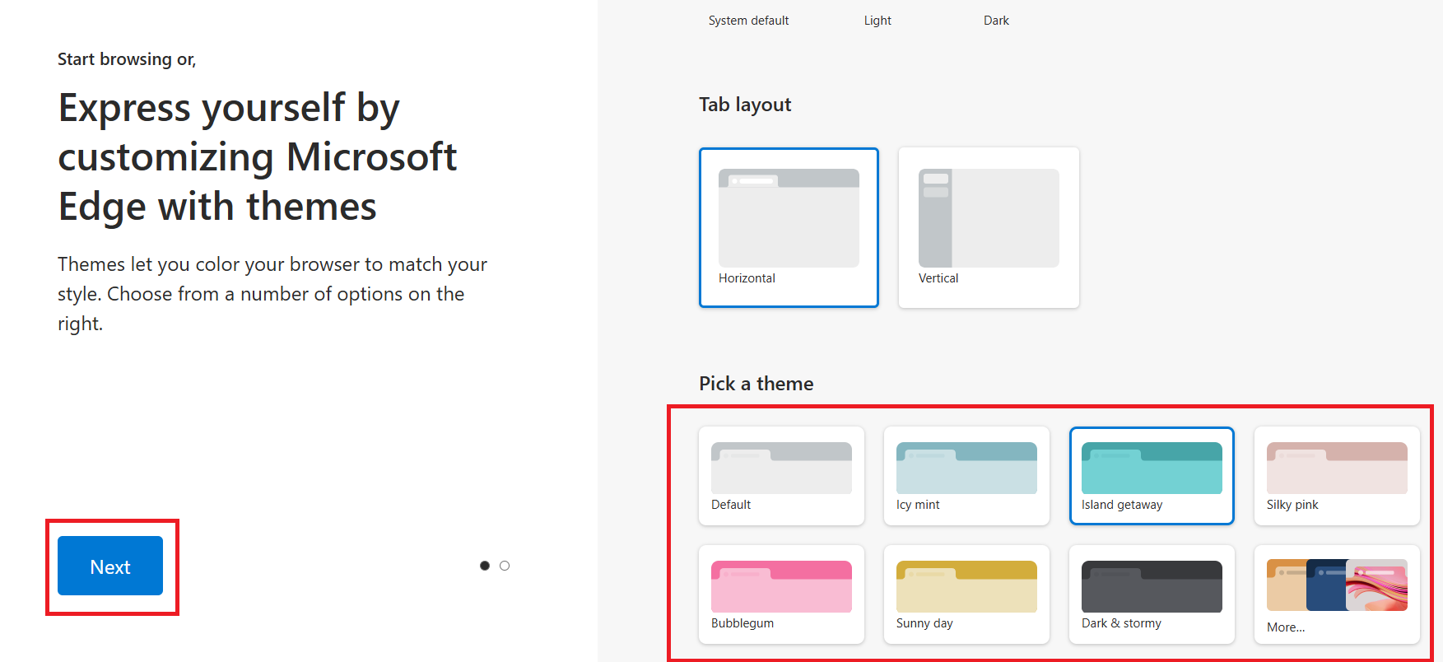Screen dimensions: 1443x662
Task: Open the More... themes card
Action: [1337, 594]
